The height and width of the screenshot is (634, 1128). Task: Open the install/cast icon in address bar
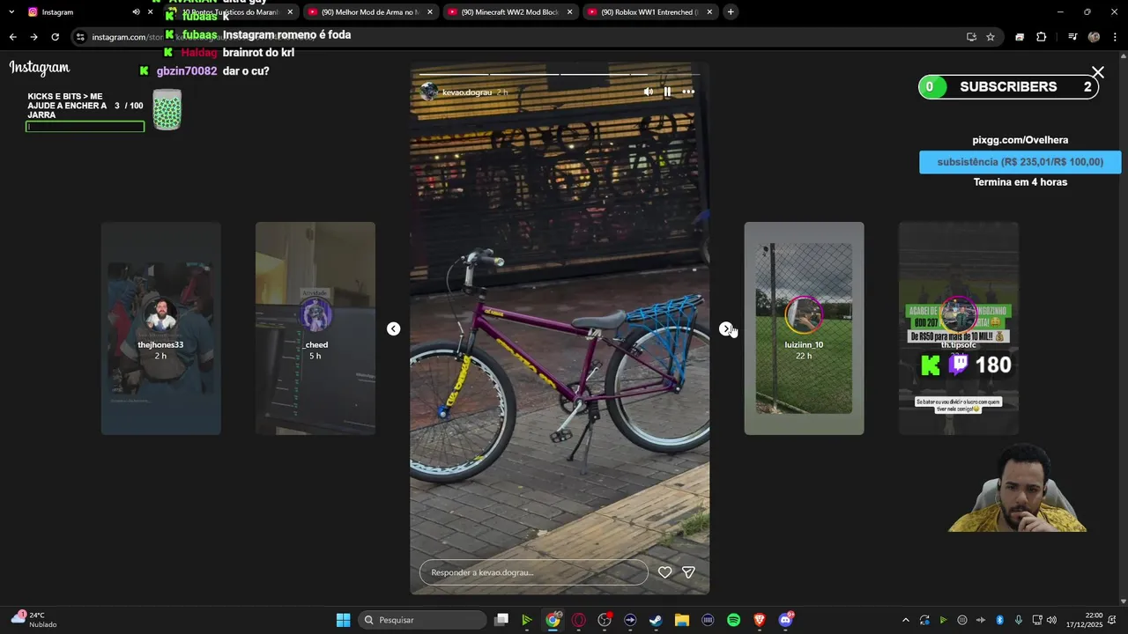point(971,37)
